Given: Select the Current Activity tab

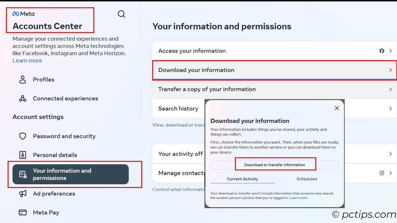Looking at the screenshot, I should (x=243, y=179).
